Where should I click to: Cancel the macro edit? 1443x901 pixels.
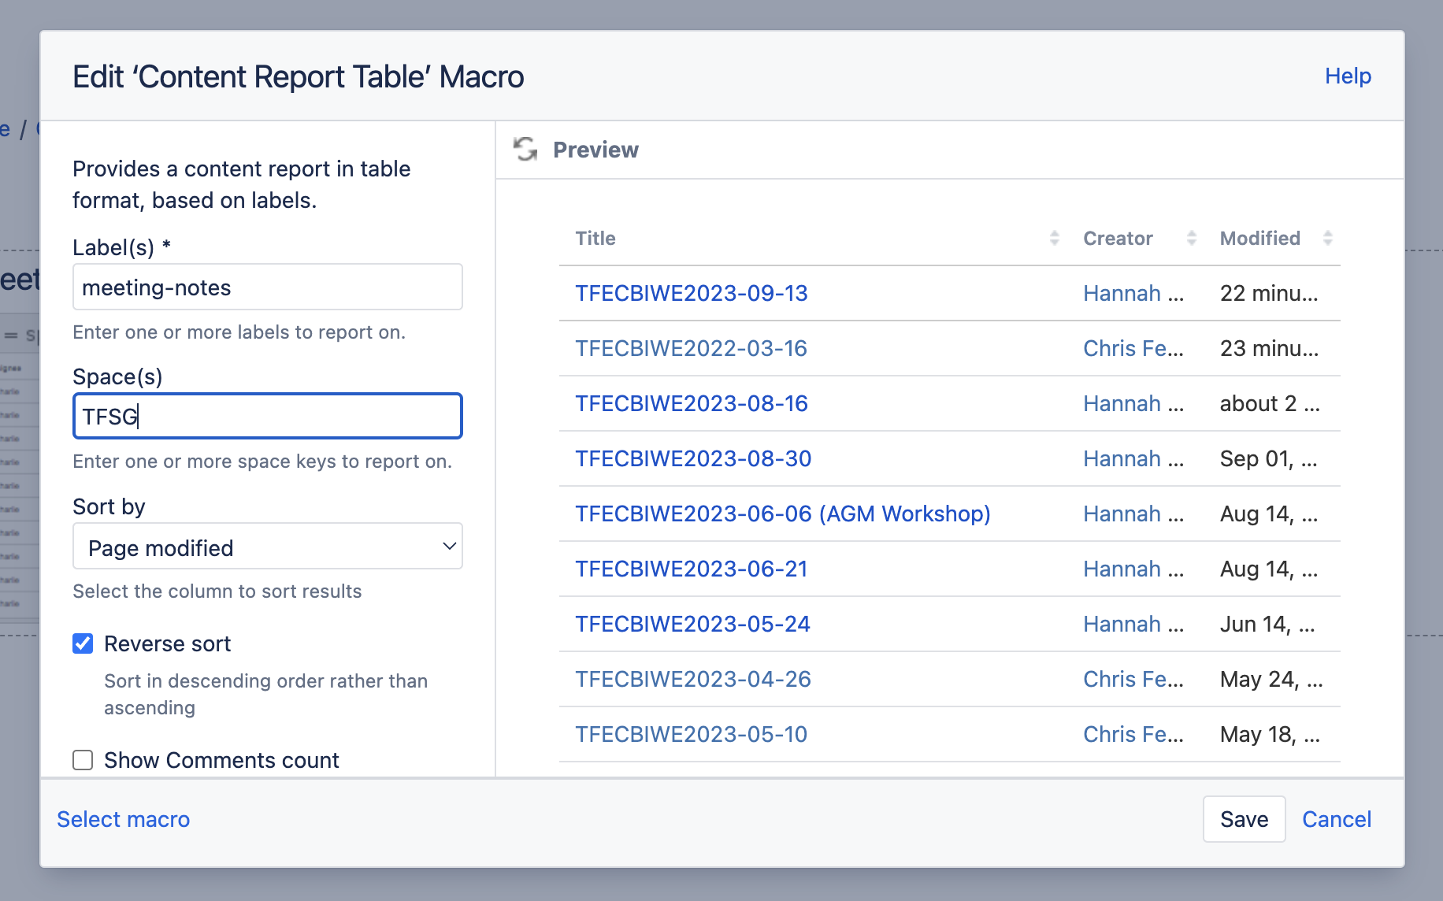(x=1337, y=819)
